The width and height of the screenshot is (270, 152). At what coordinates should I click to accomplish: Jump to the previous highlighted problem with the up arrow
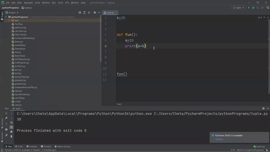(x=265, y=17)
